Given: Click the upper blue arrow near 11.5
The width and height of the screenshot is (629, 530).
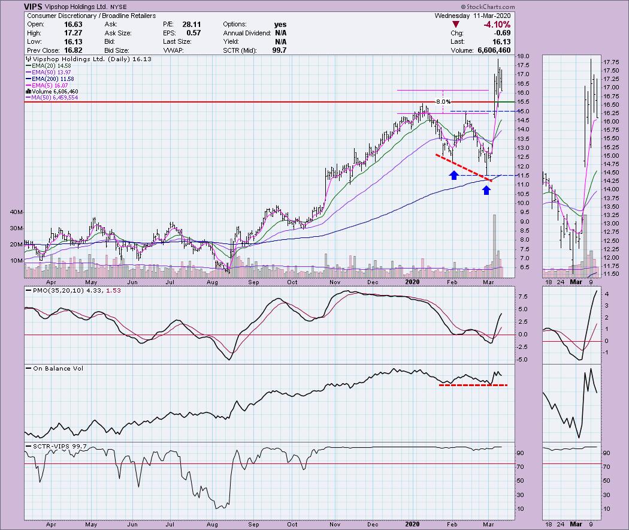Looking at the screenshot, I should [453, 175].
